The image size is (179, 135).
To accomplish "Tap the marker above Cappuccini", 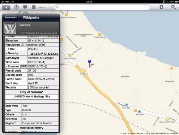I will 172,68.
